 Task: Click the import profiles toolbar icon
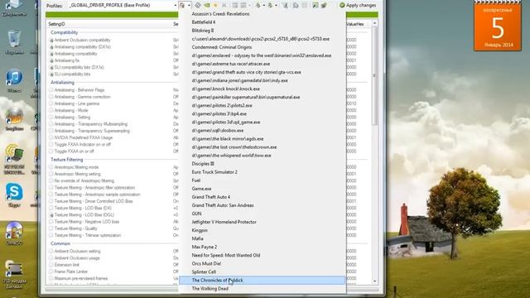pyautogui.click(x=270, y=5)
